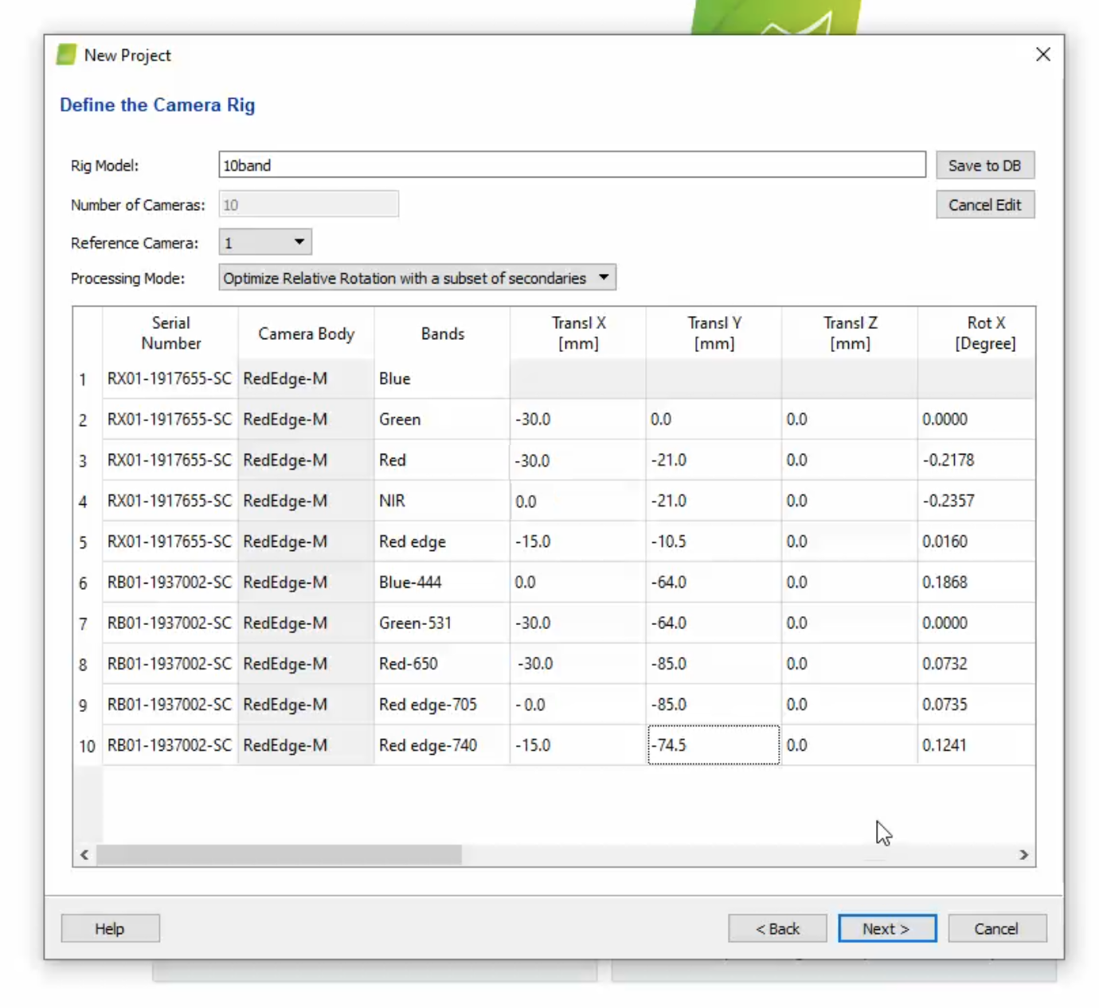Open the Processing Mode dropdown
1099x1008 pixels.
(x=417, y=278)
